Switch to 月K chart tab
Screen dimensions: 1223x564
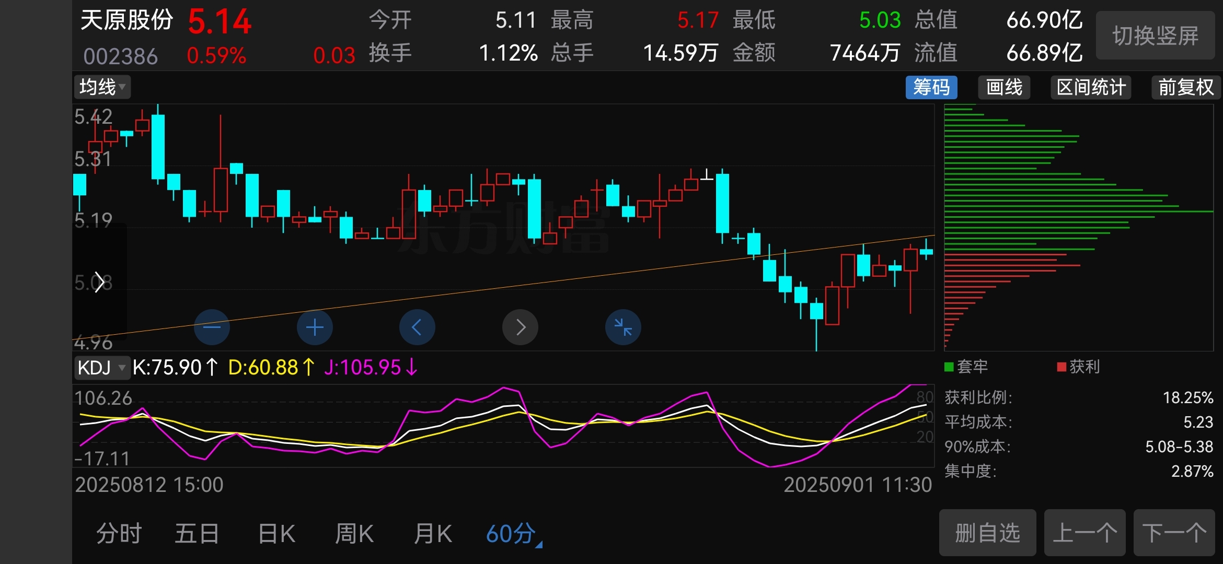pyautogui.click(x=433, y=534)
